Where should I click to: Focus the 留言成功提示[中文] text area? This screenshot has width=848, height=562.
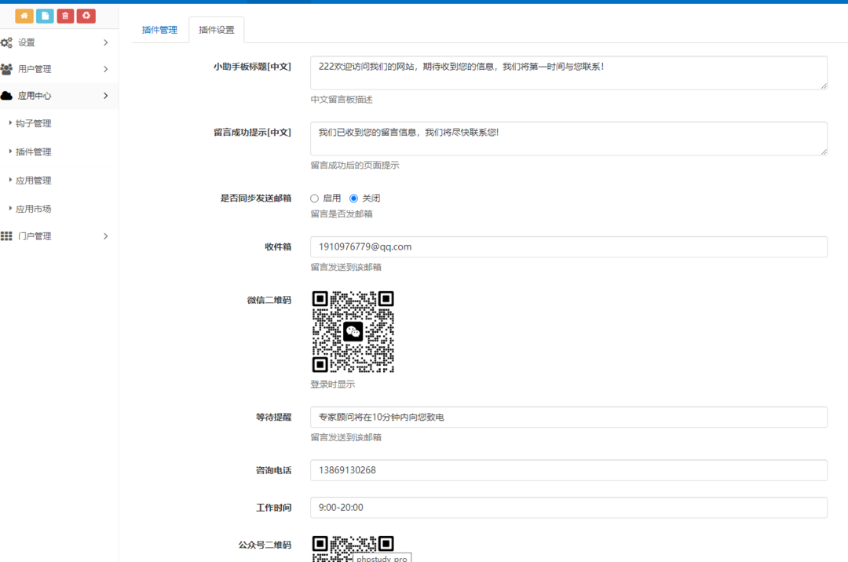(x=568, y=138)
